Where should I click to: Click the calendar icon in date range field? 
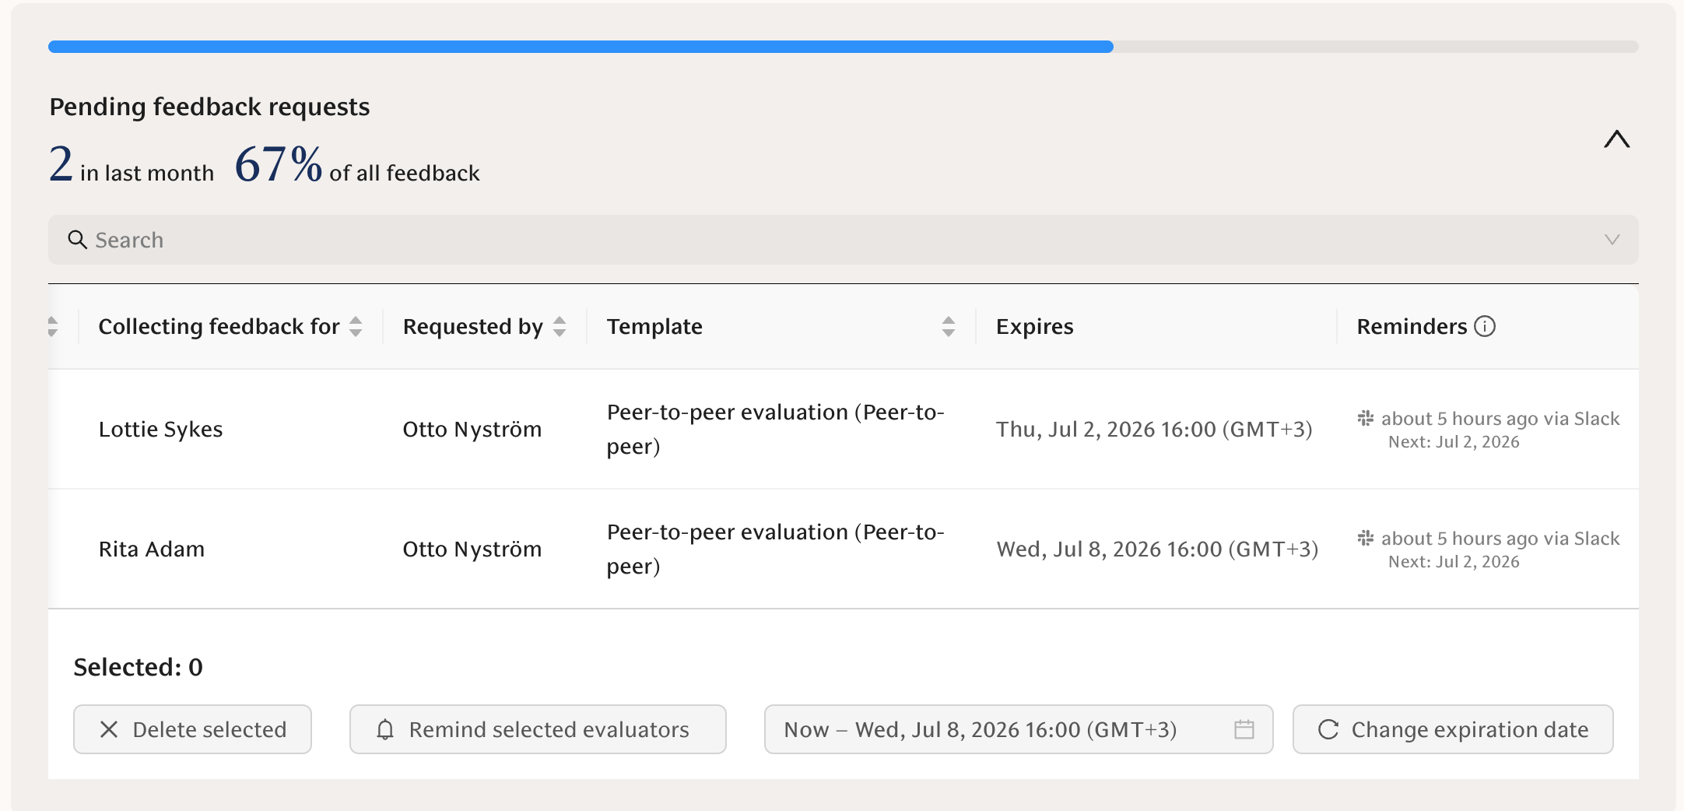[1244, 729]
